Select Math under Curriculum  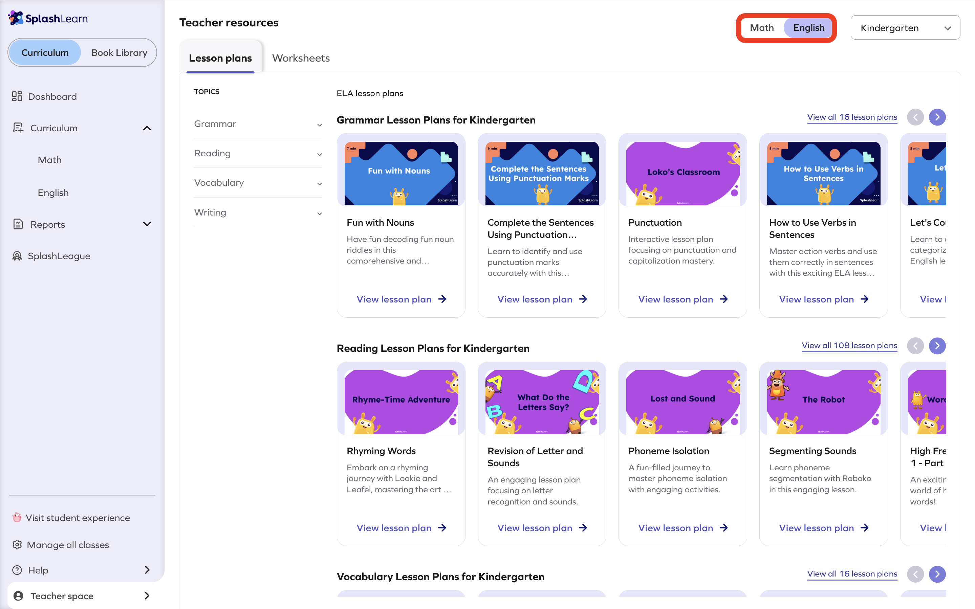coord(49,160)
